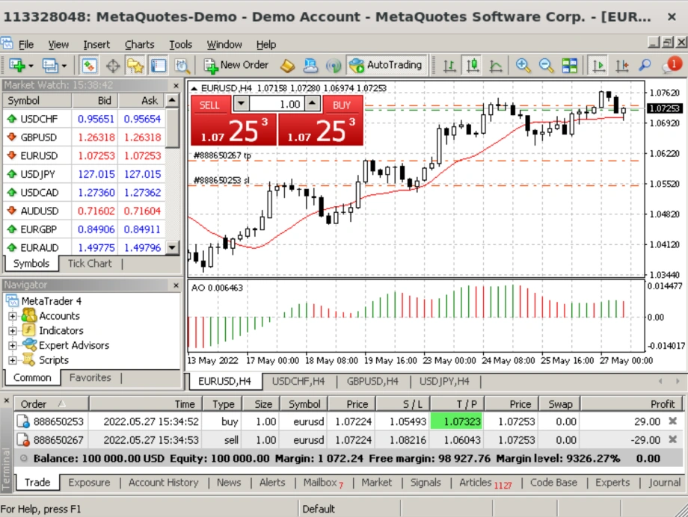Switch chart to bar chart icon
Screen dimensions: 688x517
point(449,66)
